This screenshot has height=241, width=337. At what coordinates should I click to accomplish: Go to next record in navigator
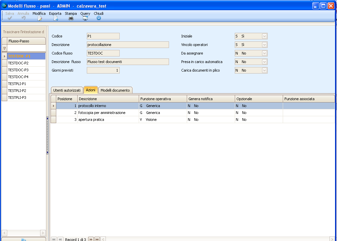pos(91,239)
